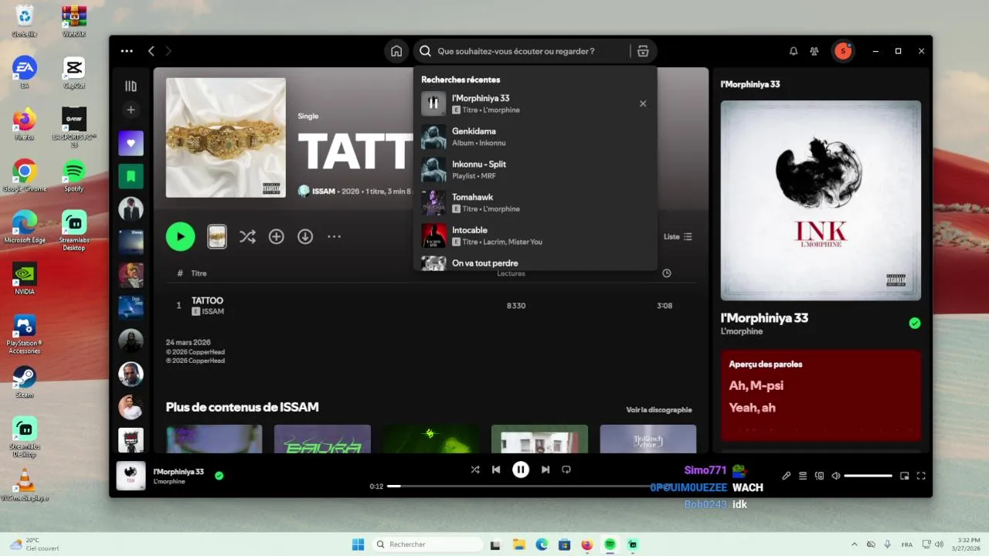Skip to next track
Screen dimensions: 989x556
(x=545, y=470)
